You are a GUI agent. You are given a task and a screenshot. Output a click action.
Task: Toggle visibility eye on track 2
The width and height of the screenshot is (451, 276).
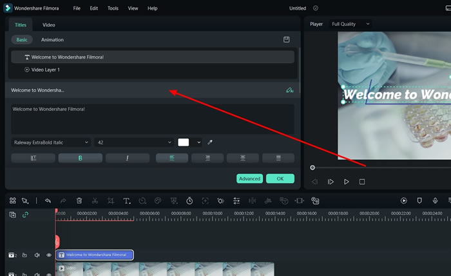coord(49,255)
